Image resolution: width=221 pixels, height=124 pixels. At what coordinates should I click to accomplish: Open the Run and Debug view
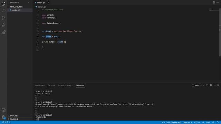(3, 25)
